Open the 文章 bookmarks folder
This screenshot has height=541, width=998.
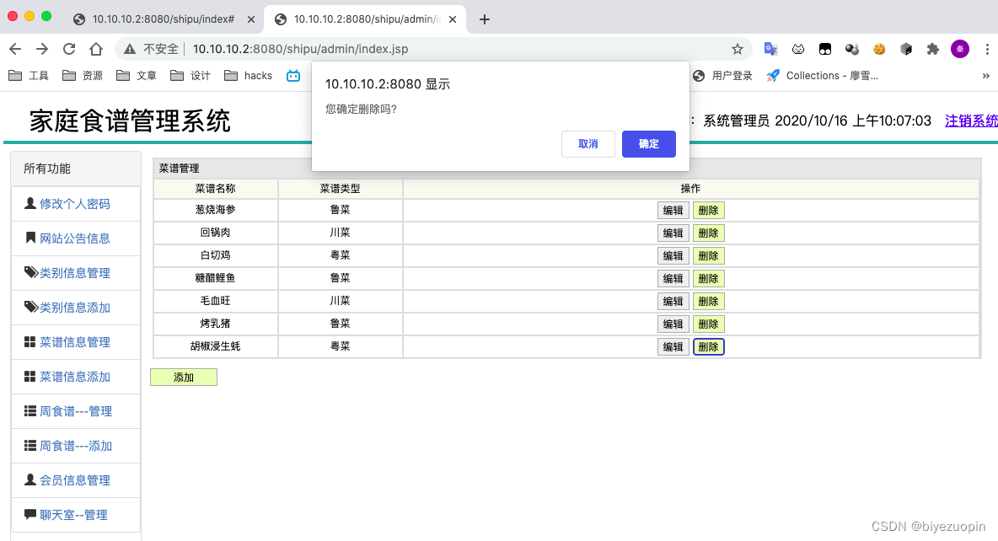click(x=137, y=76)
